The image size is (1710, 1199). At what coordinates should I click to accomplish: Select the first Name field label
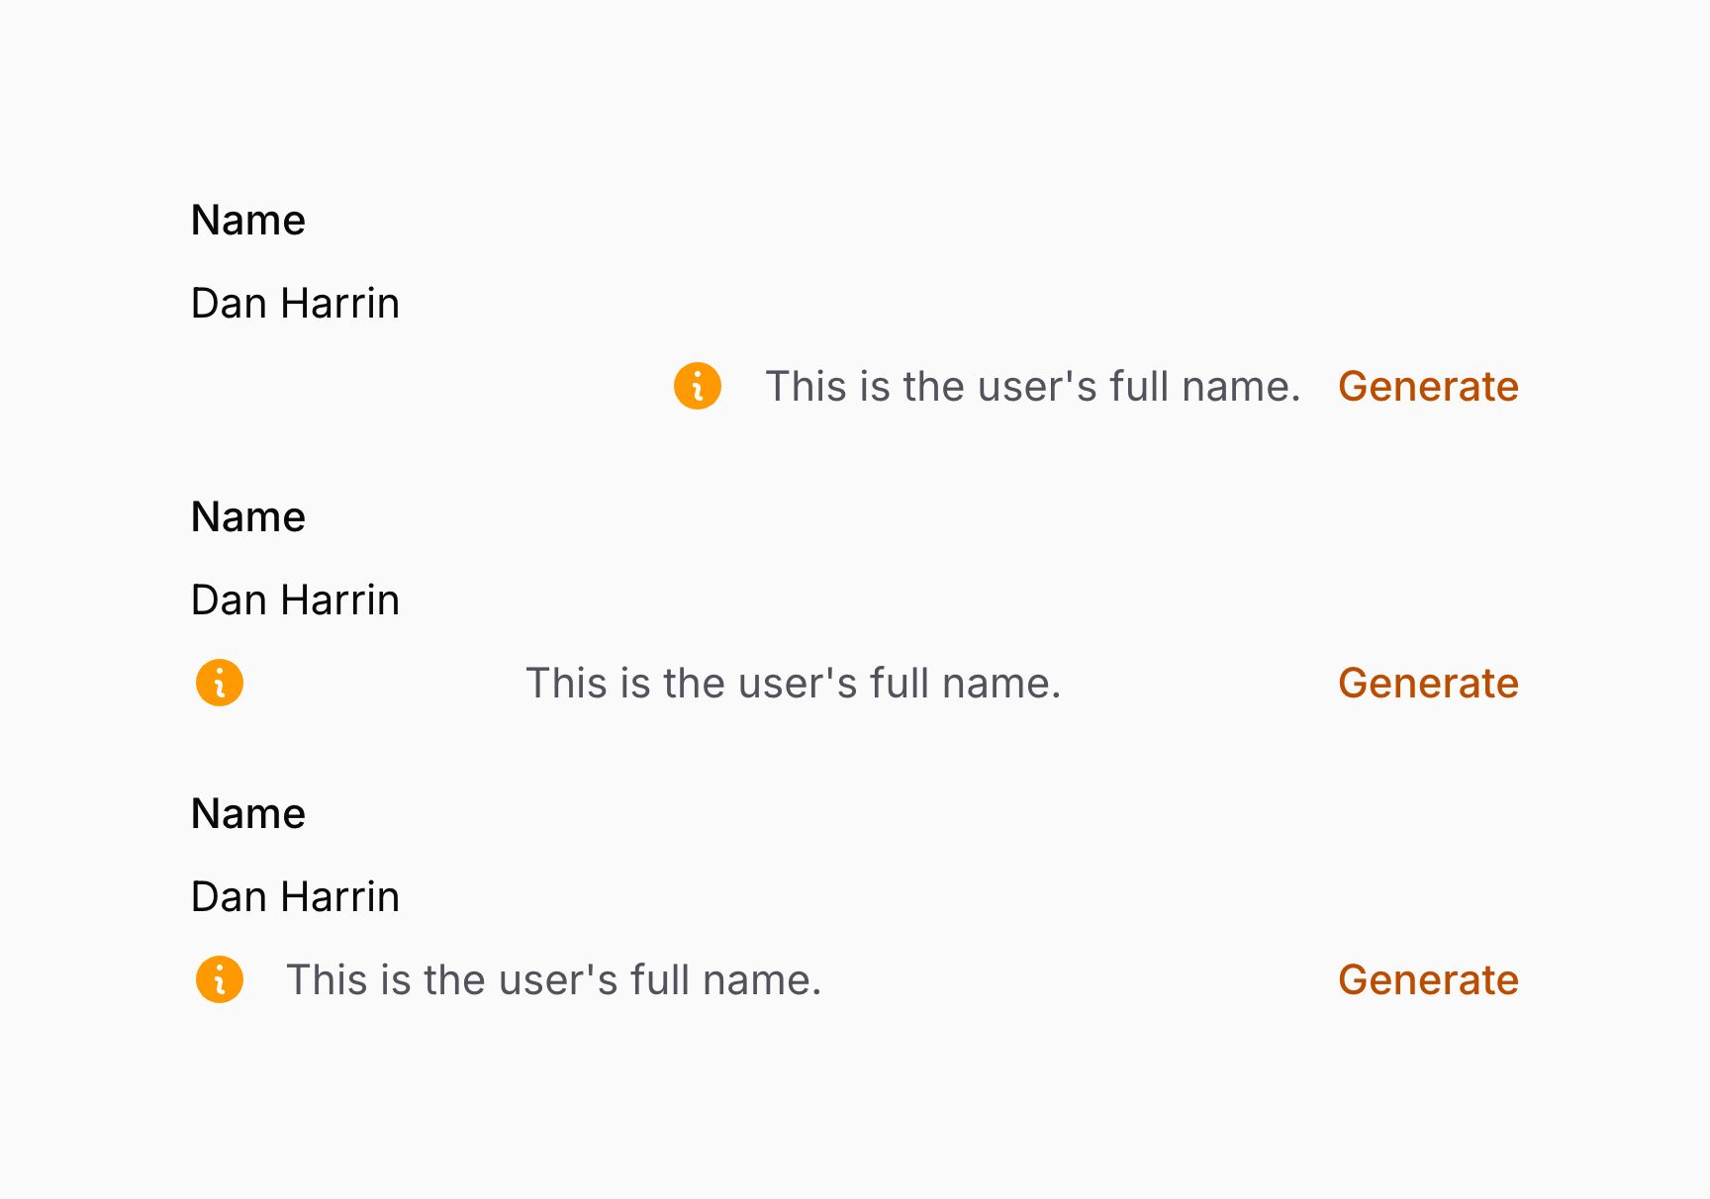coord(248,220)
